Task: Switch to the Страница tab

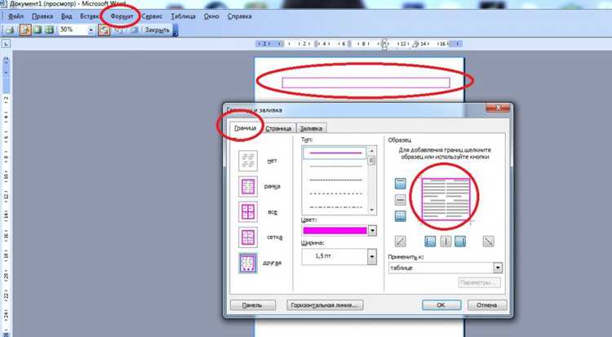Action: (278, 128)
